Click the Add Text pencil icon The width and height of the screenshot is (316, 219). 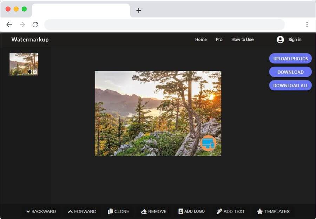(x=219, y=212)
